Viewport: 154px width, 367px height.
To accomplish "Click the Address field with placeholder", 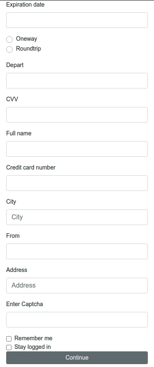I will point(77,286).
